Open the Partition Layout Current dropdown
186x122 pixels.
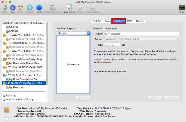point(73,33)
